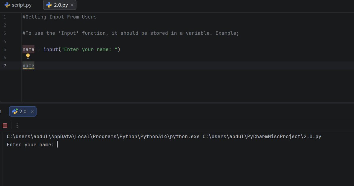354x186 pixels.
Task: Click line number 7 in the gutter
Action: pyautogui.click(x=5, y=66)
